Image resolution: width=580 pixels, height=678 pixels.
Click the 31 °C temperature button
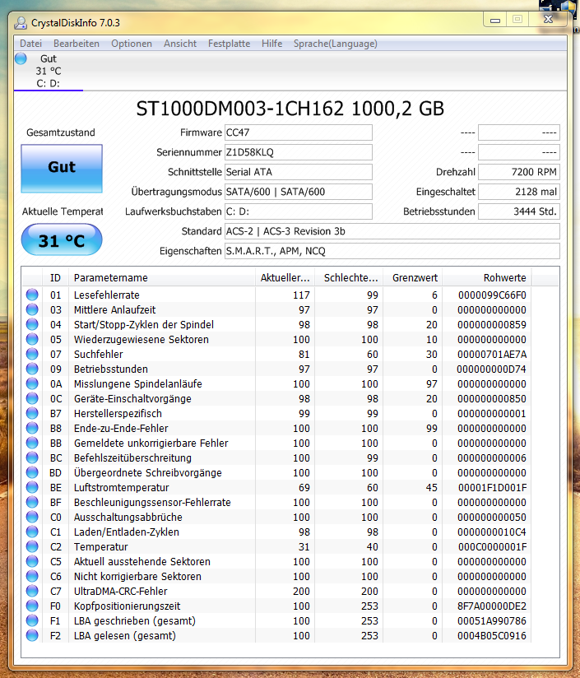pos(62,240)
